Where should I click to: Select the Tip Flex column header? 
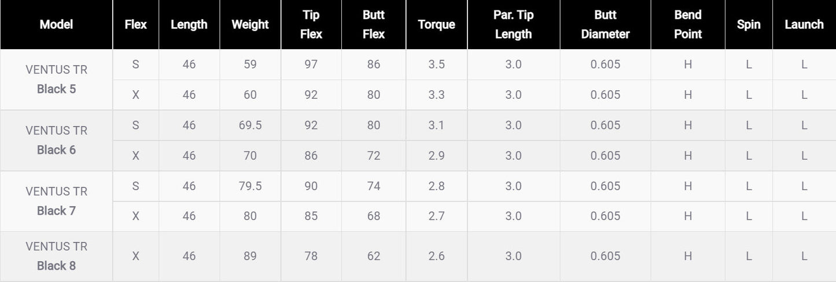click(311, 25)
